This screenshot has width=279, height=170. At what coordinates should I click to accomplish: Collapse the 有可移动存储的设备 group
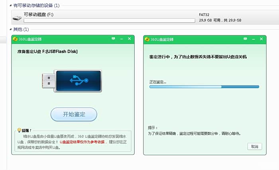(x=11, y=6)
